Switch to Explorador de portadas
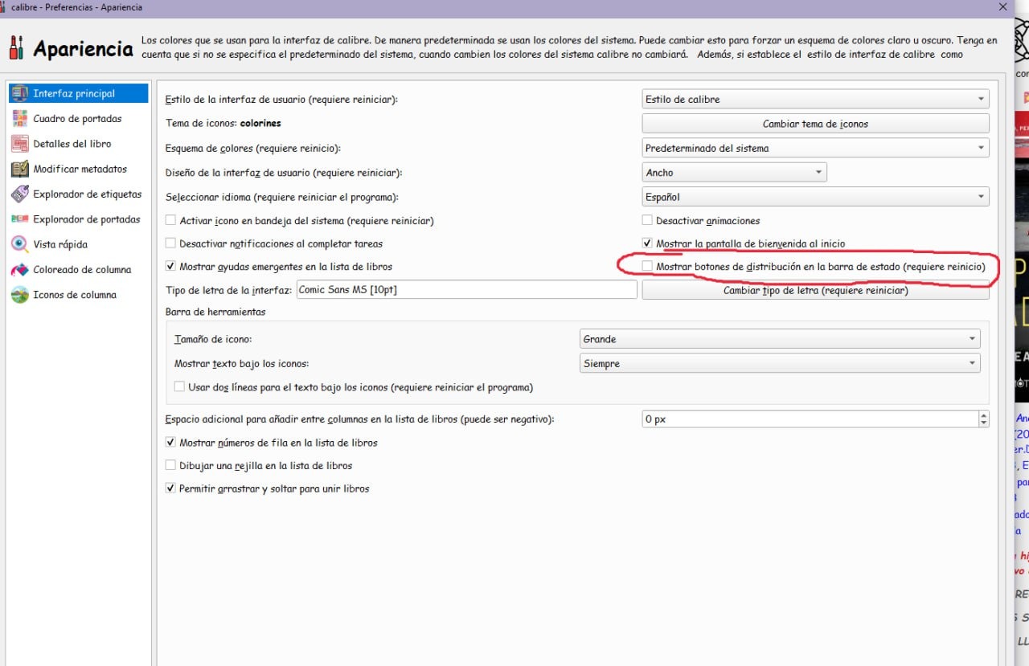 coord(78,219)
